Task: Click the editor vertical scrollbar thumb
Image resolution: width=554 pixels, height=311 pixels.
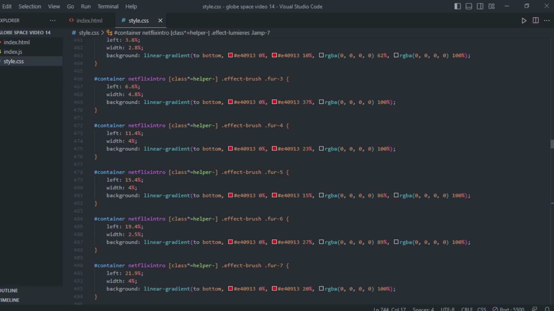Action: pyautogui.click(x=552, y=144)
